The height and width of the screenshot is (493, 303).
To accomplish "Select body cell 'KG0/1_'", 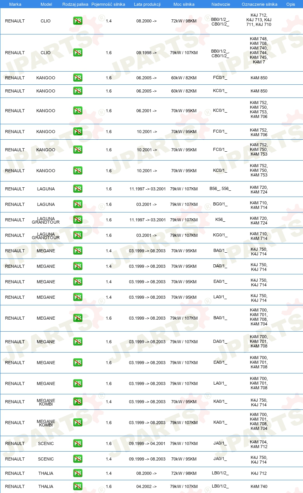I will click(x=220, y=235).
